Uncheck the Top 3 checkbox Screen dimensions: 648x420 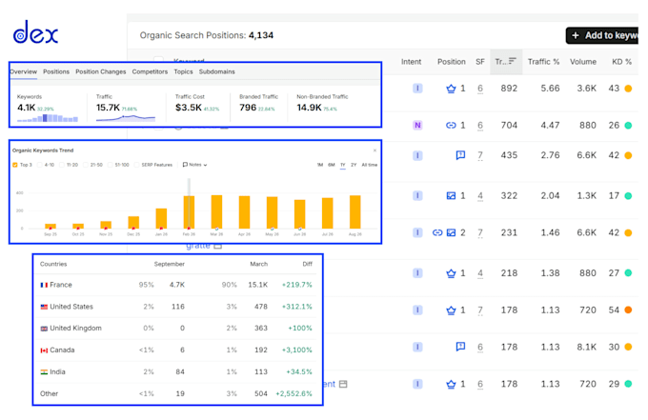15,165
